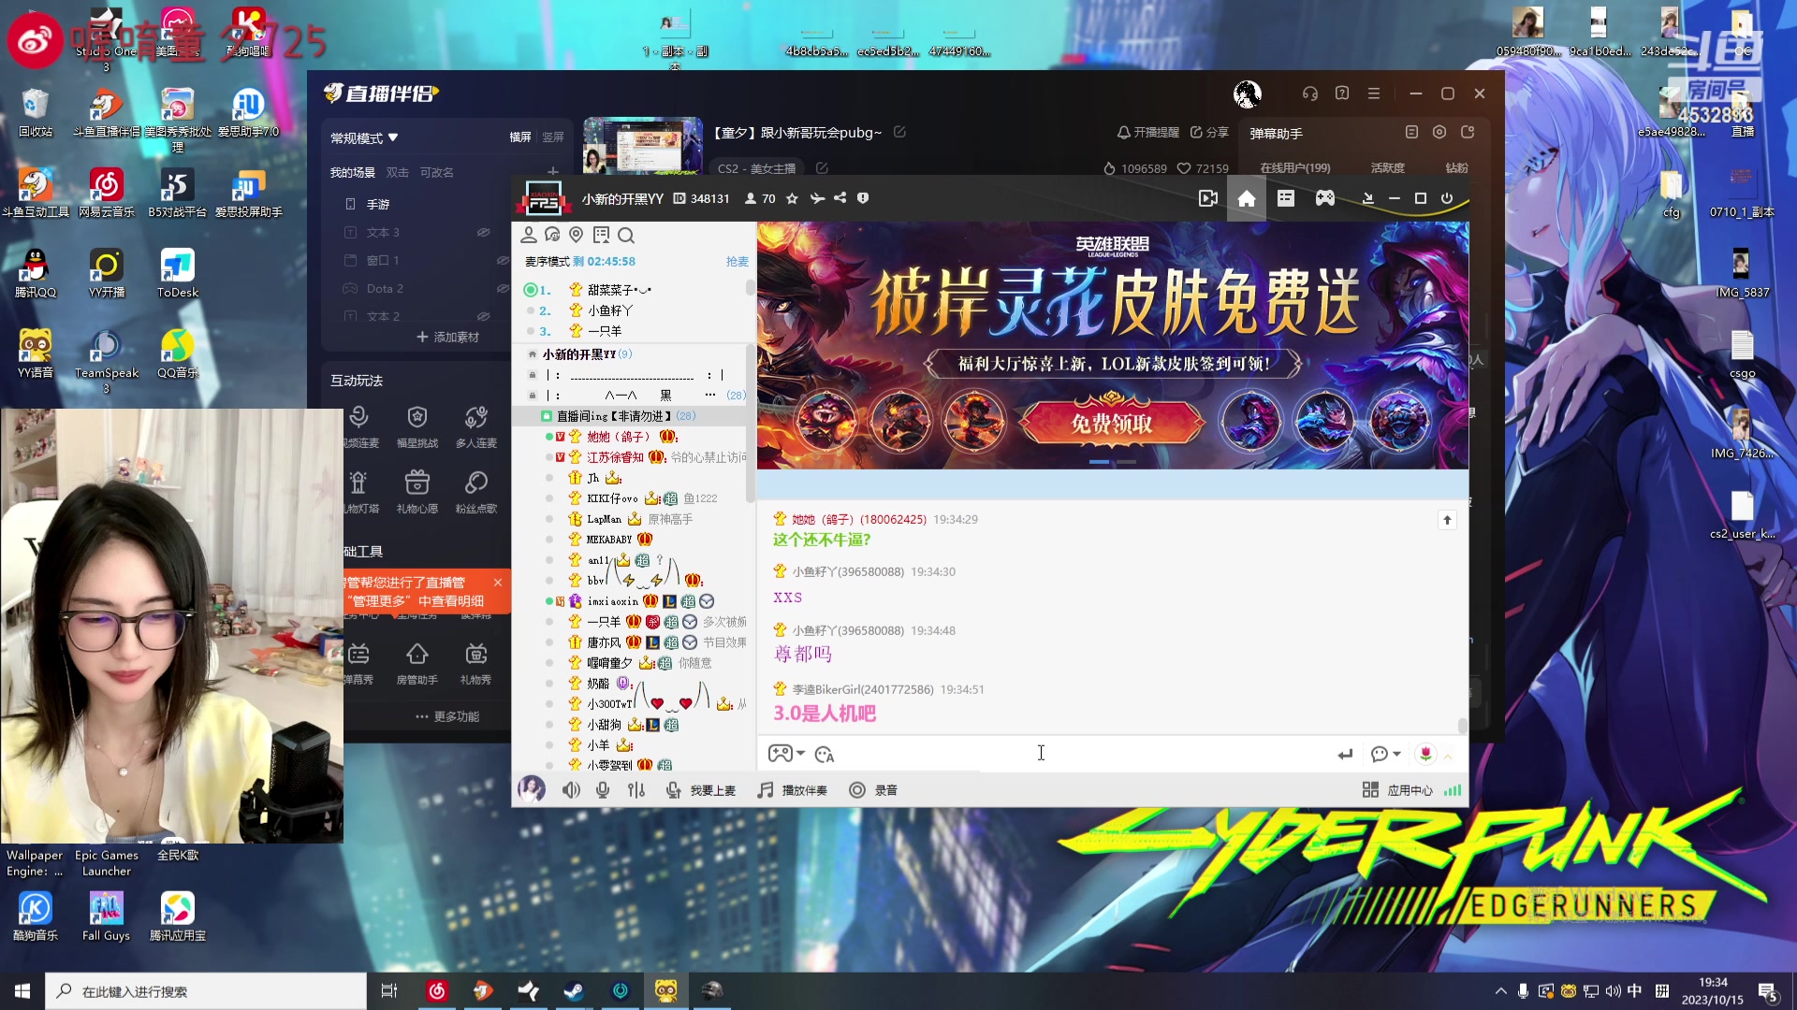Toggle visibility of 文本 3 source

(483, 232)
